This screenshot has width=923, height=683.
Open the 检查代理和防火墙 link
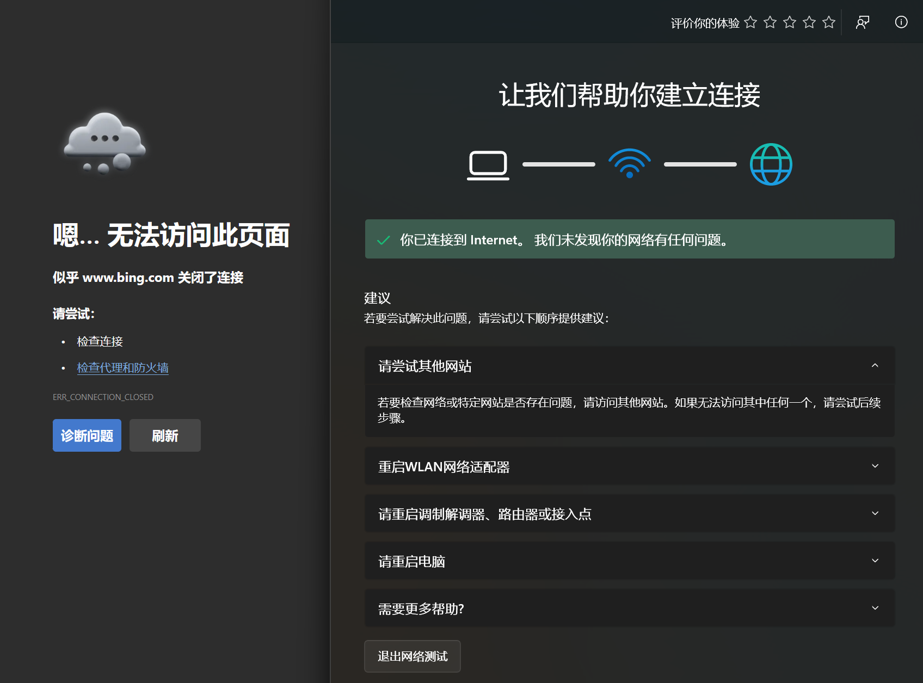click(x=122, y=368)
